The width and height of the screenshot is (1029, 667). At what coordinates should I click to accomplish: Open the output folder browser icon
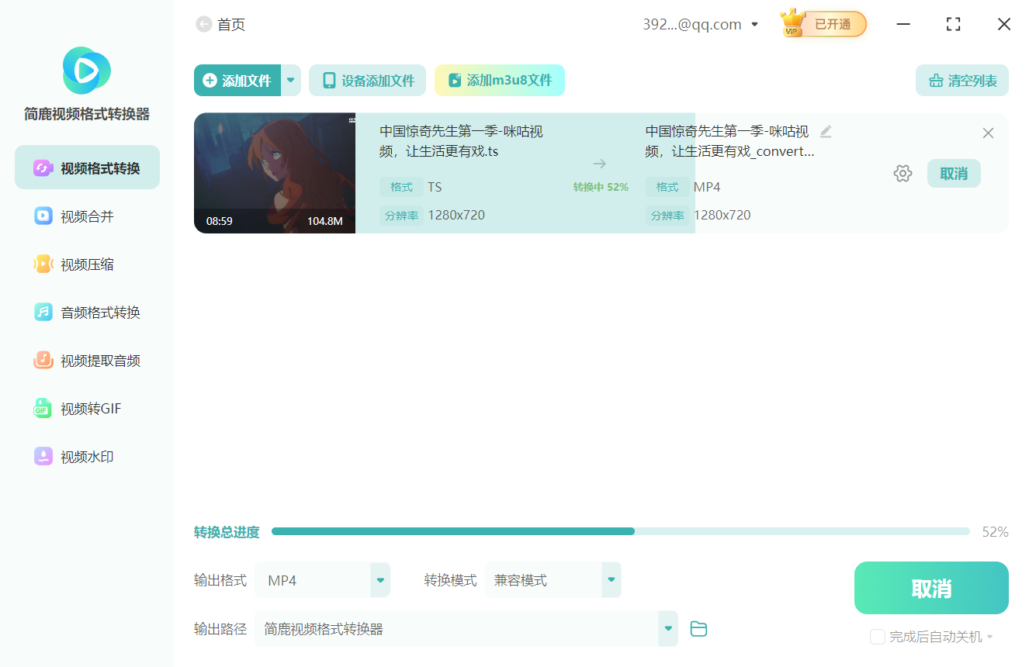coord(698,628)
